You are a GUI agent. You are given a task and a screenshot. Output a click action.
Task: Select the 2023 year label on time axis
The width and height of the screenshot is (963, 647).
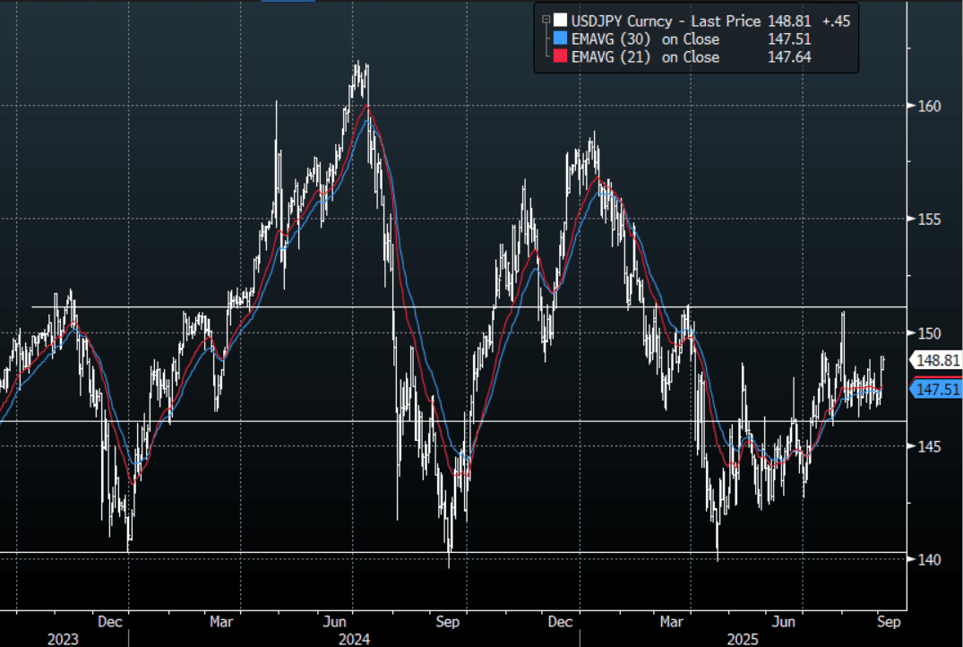(x=63, y=639)
